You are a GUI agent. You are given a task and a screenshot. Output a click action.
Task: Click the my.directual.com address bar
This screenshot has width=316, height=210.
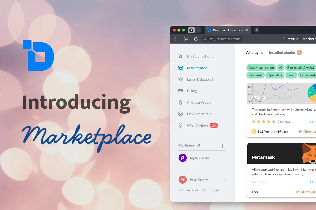coord(225,39)
